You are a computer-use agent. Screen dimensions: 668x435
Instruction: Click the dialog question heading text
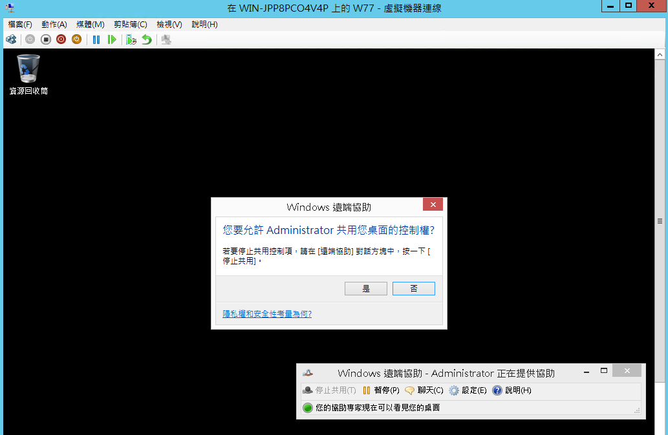[x=329, y=230]
